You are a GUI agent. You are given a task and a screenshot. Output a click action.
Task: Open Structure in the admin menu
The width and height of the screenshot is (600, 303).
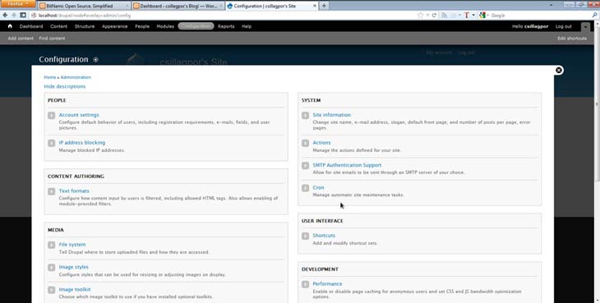tap(85, 26)
